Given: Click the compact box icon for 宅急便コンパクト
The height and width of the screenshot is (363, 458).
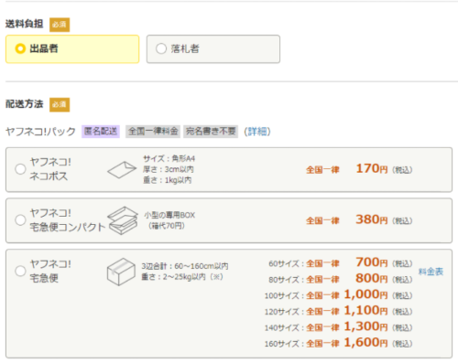Looking at the screenshot, I should coord(123,220).
